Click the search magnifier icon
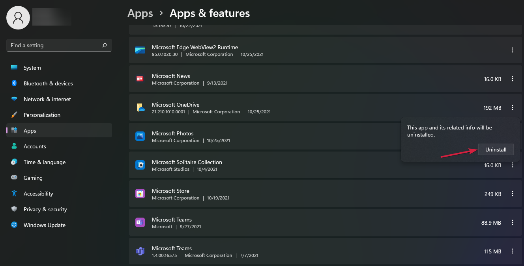 coord(105,45)
